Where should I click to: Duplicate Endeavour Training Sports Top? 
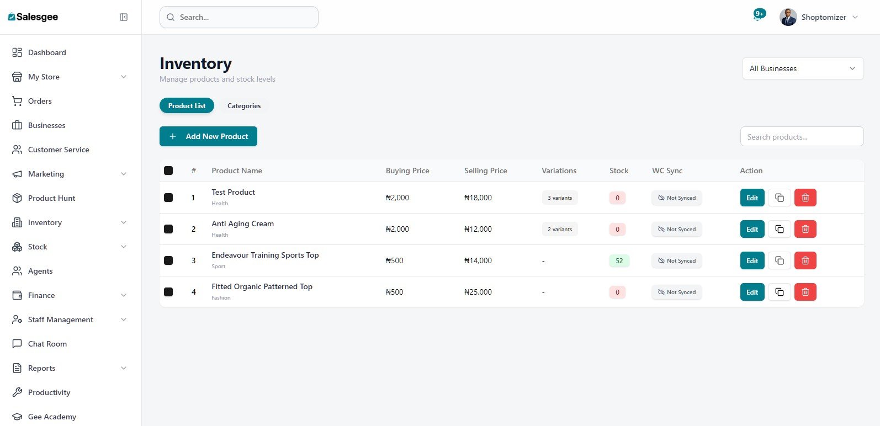[780, 260]
